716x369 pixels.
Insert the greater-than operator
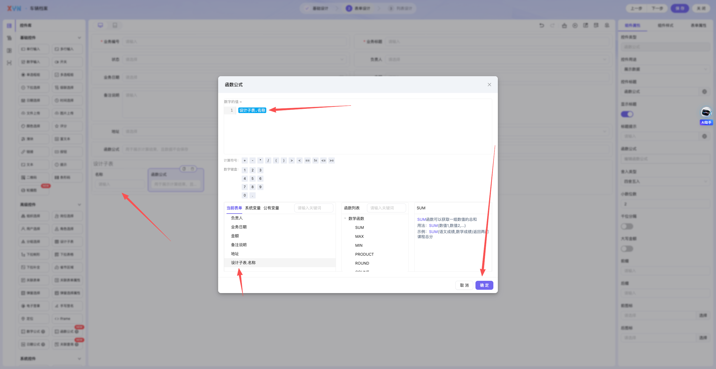tap(292, 160)
